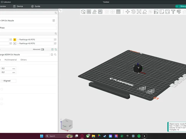Viewport: 186px width, 139px height.
Task: Select the Scale tool
Action: [139, 12]
